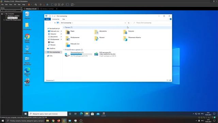The width and height of the screenshot is (218, 123).
Task: Close the VMware Library panel
Action: pyautogui.click(x=21, y=8)
